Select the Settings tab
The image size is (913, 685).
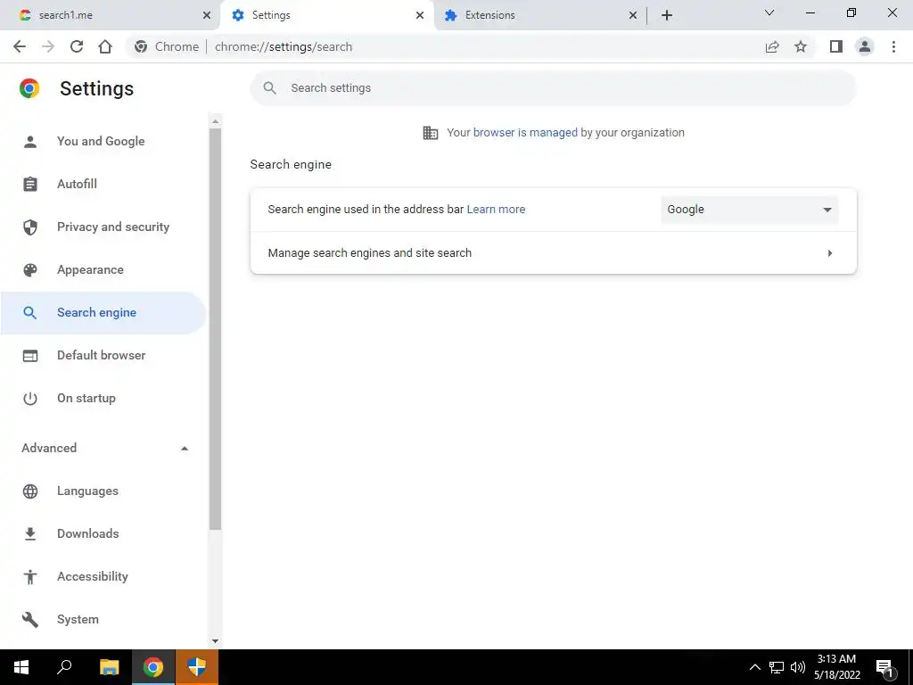[x=327, y=15]
